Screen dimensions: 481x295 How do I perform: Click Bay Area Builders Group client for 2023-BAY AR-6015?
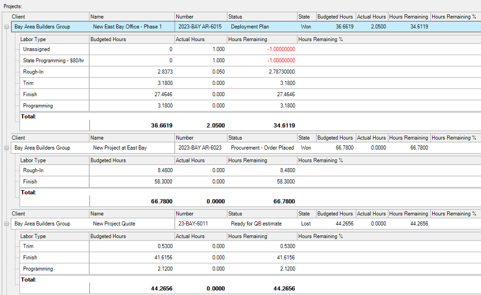(42, 27)
